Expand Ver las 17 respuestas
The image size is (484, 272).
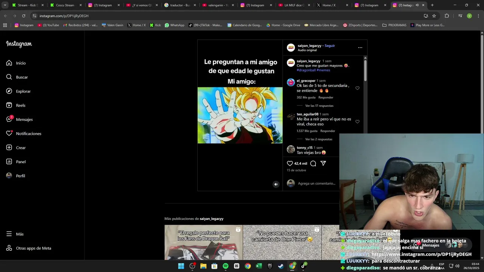point(319,106)
